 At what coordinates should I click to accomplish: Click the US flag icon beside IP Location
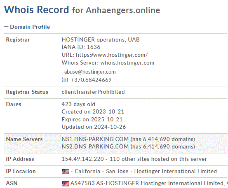coord(66,172)
